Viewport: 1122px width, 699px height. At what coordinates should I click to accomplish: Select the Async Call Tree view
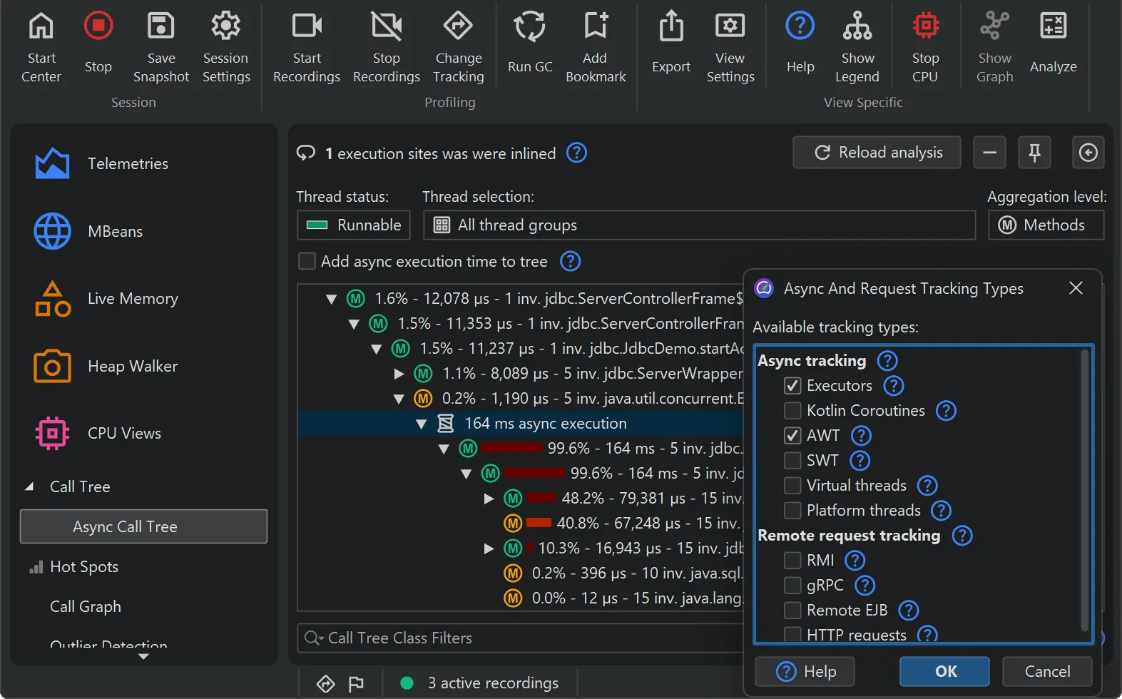[x=143, y=526]
